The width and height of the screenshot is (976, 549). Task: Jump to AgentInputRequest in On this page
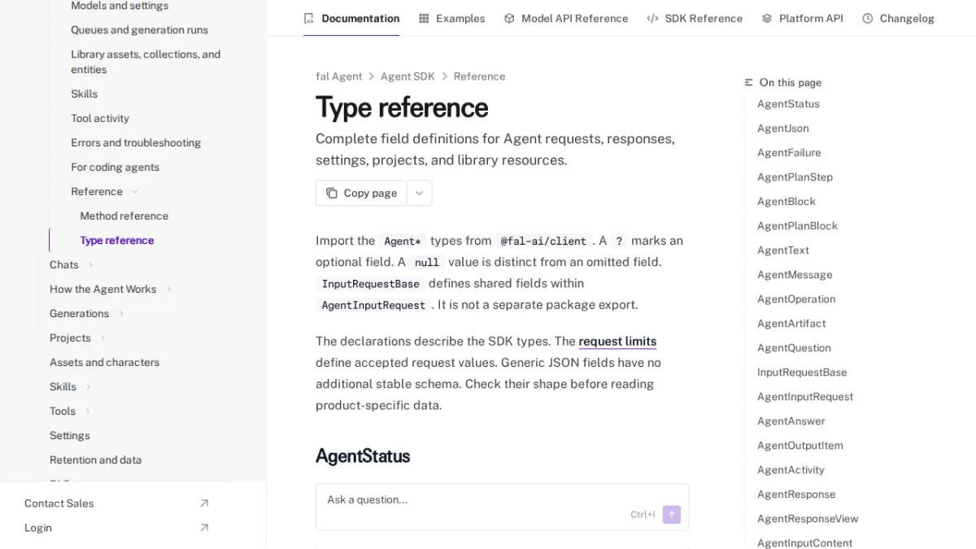coord(805,397)
